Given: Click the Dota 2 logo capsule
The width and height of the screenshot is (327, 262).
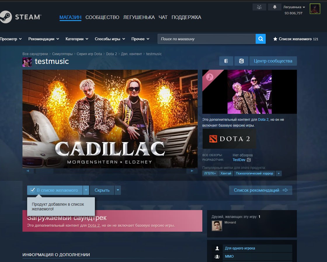Looking at the screenshot, I should (229, 139).
